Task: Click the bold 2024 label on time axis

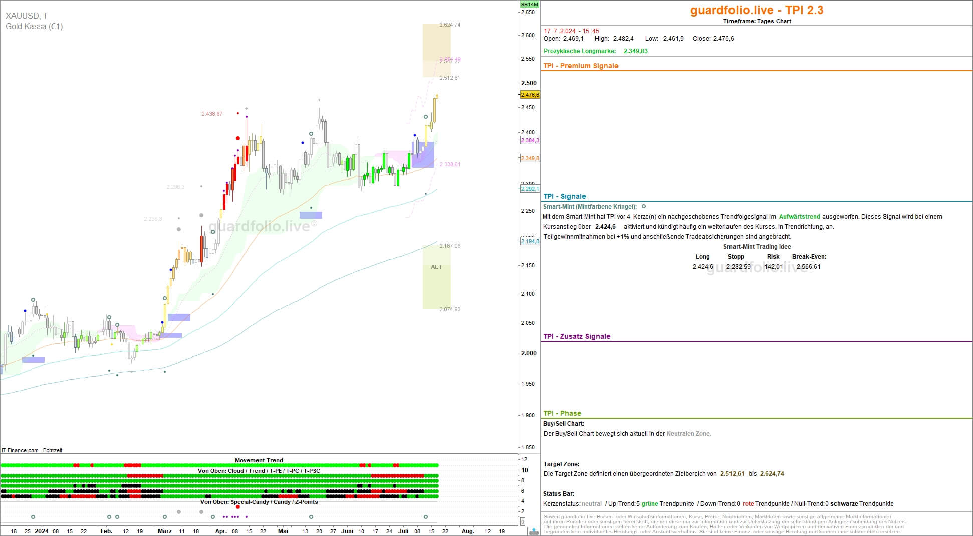Action: [x=42, y=531]
